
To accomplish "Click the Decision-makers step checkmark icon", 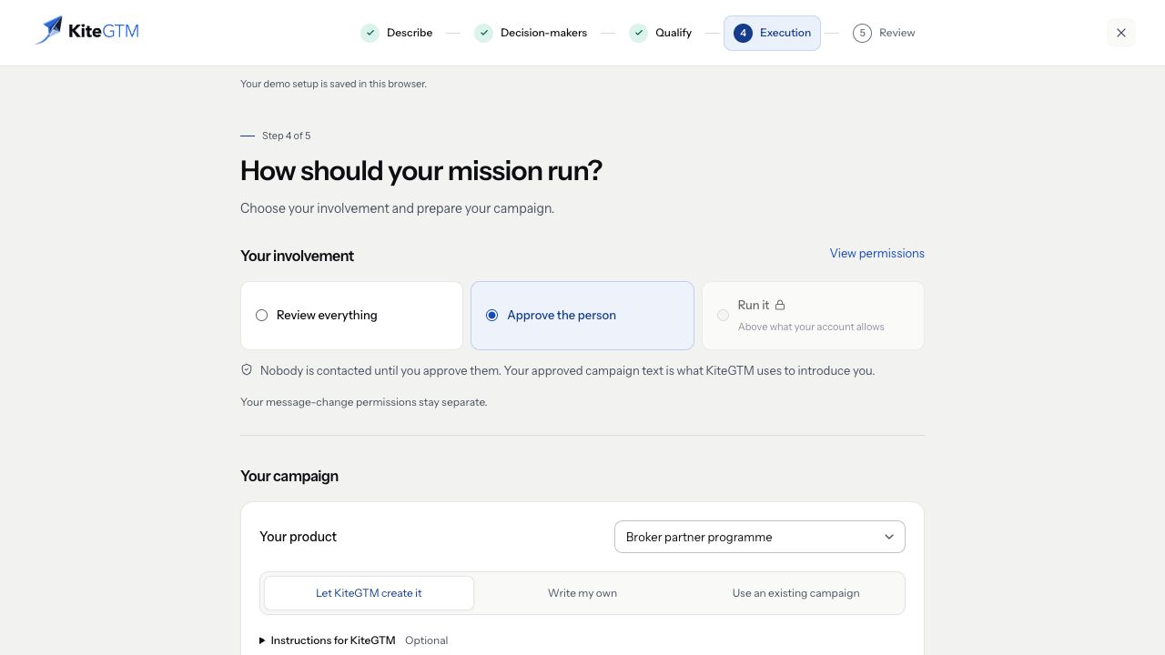I will 483,33.
